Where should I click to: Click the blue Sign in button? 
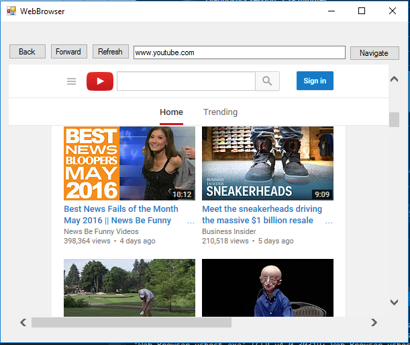click(x=315, y=81)
